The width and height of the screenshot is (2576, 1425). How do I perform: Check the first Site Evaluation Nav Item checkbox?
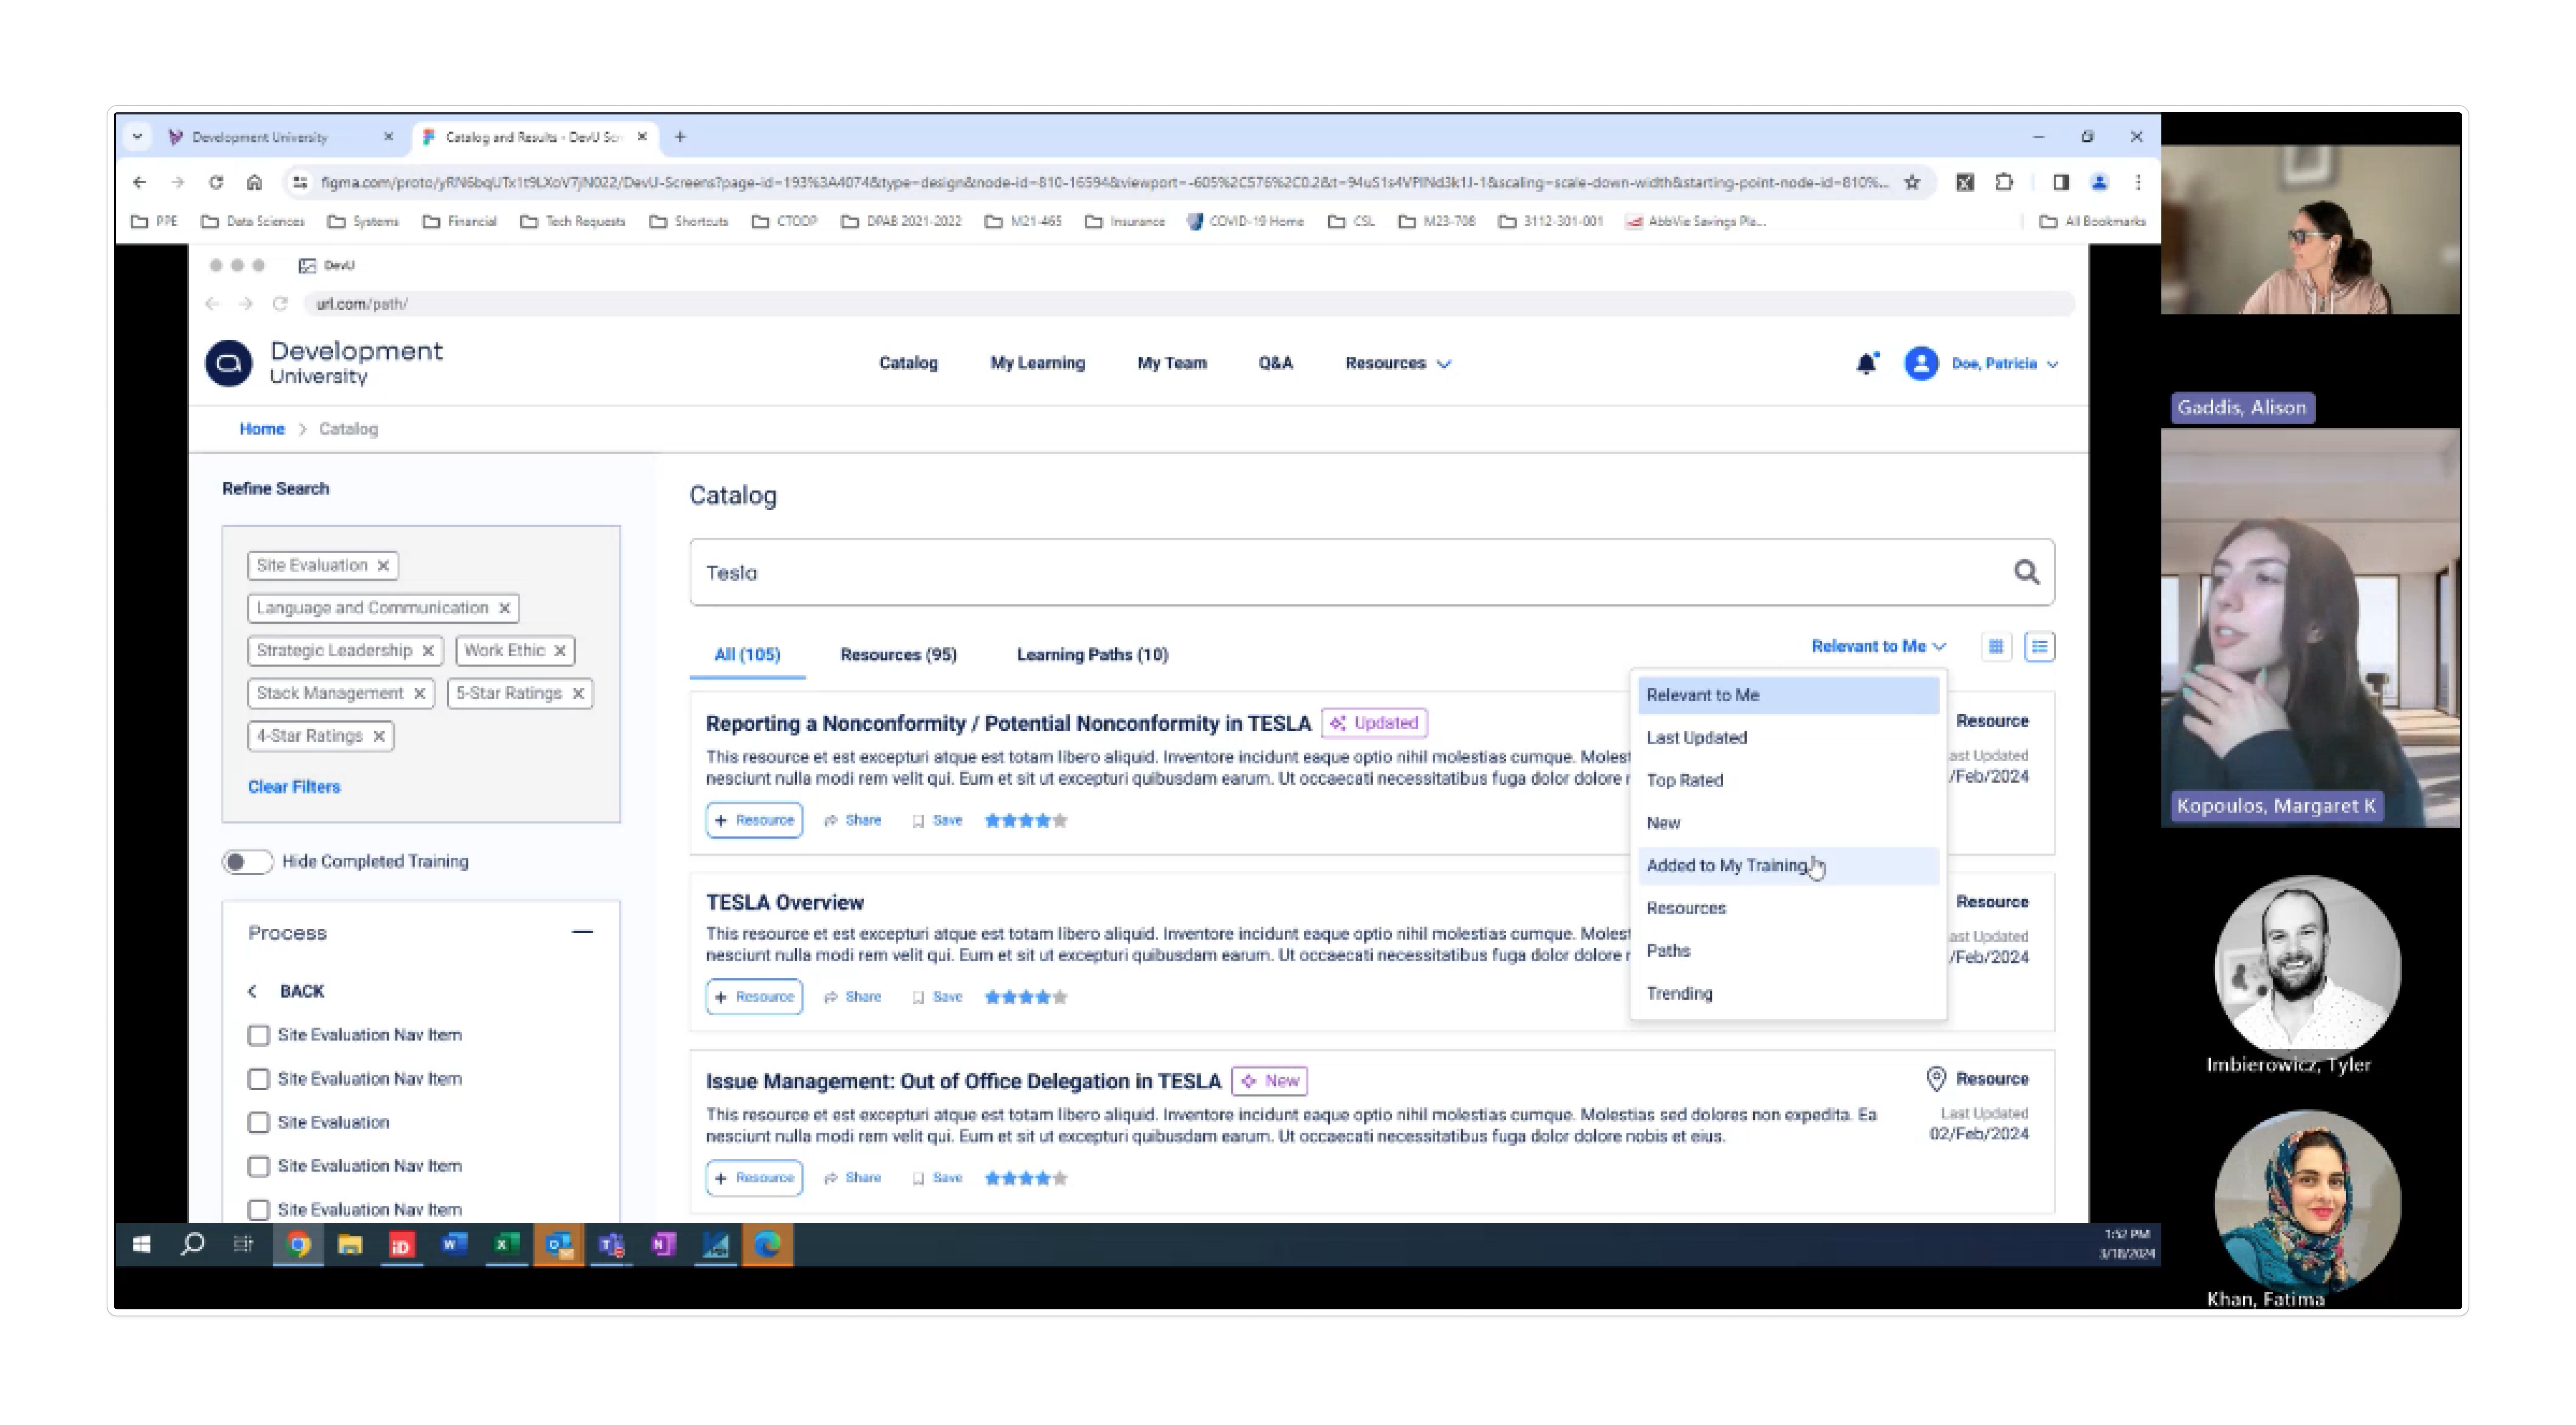point(259,1035)
